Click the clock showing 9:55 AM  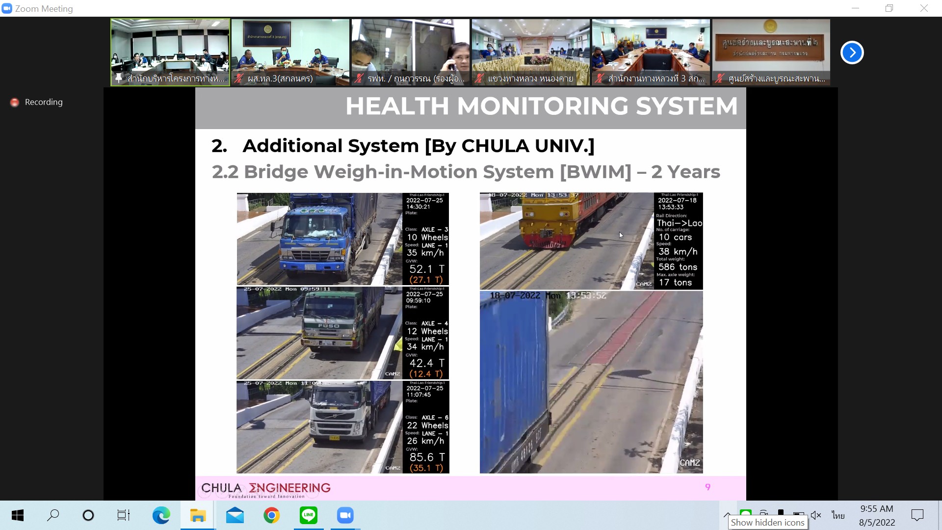877,515
